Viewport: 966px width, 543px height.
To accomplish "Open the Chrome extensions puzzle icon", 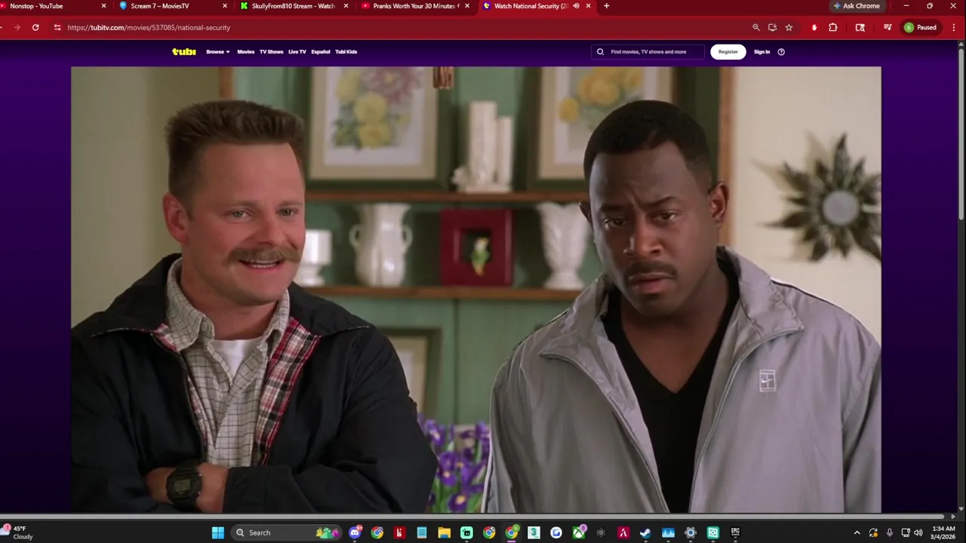I will [x=833, y=27].
